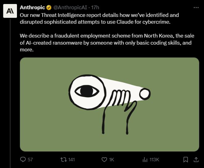Click the gold verified badge
The height and width of the screenshot is (168, 204).
click(49, 7)
